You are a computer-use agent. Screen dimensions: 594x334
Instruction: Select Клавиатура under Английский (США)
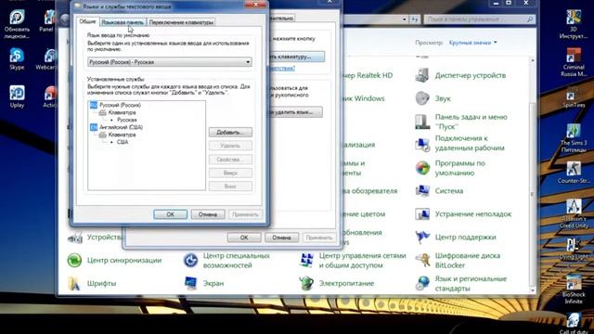[122, 135]
